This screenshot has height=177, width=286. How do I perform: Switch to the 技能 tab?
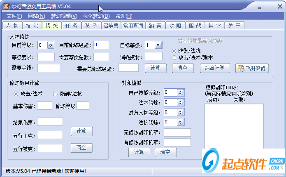coord(32,26)
